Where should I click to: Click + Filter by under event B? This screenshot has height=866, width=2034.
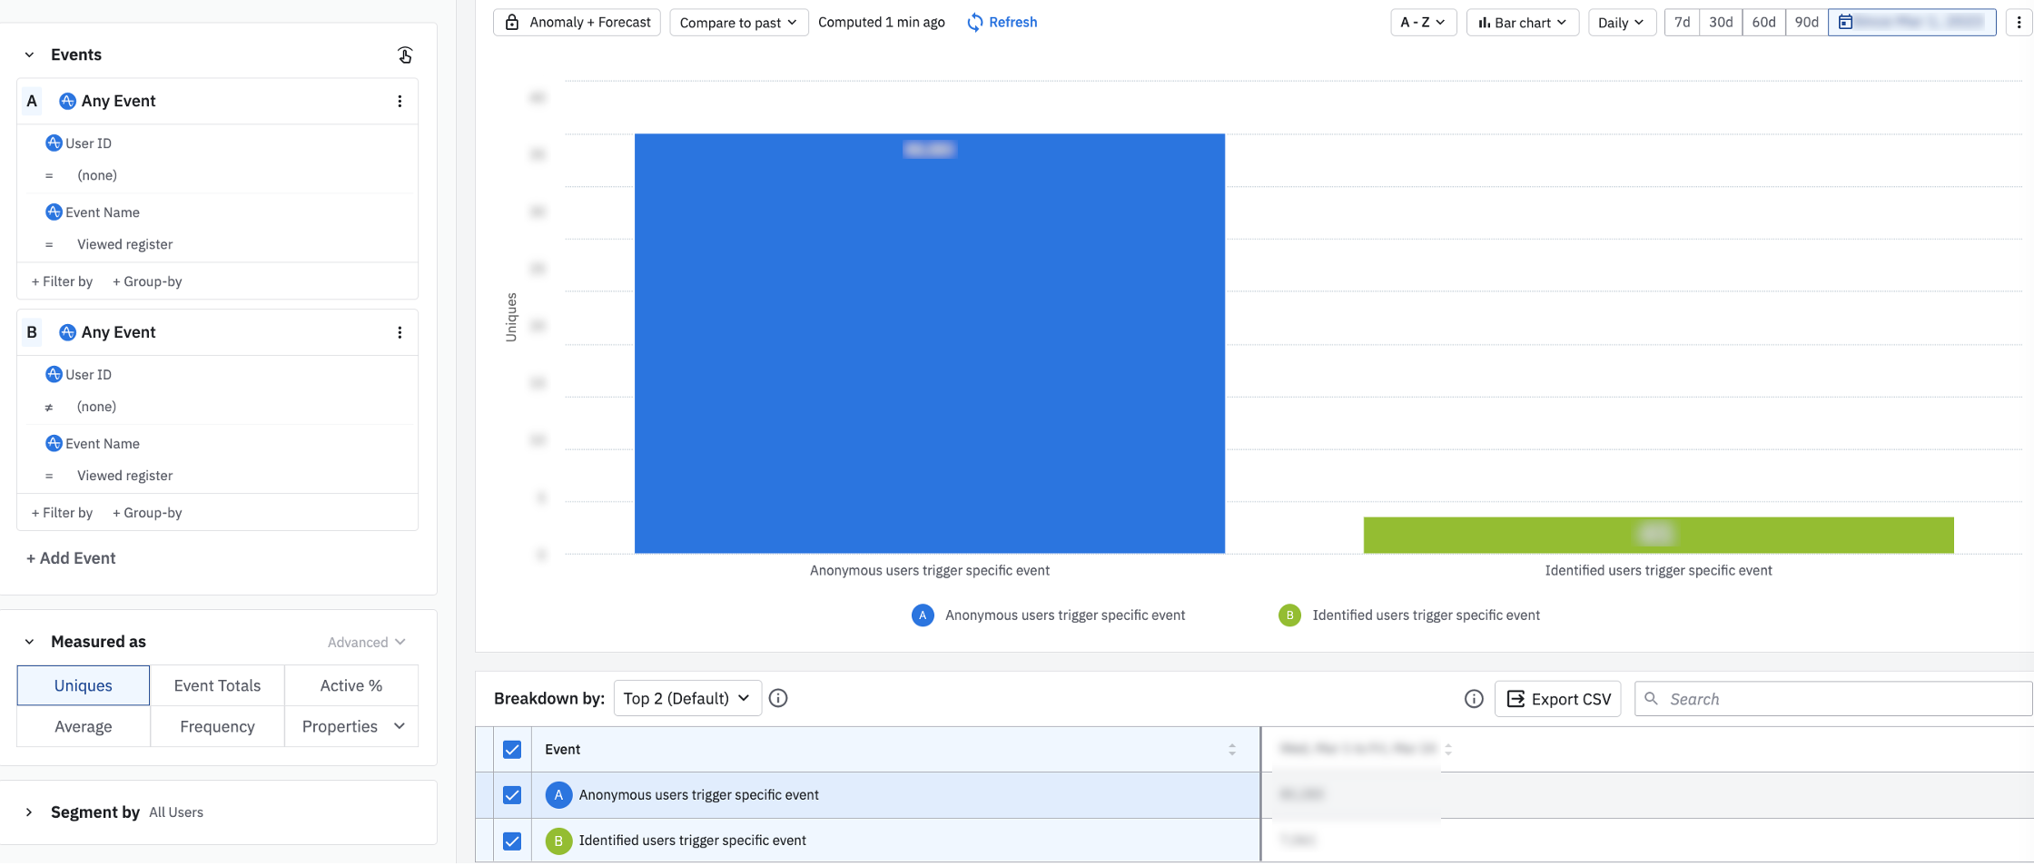pyautogui.click(x=62, y=513)
